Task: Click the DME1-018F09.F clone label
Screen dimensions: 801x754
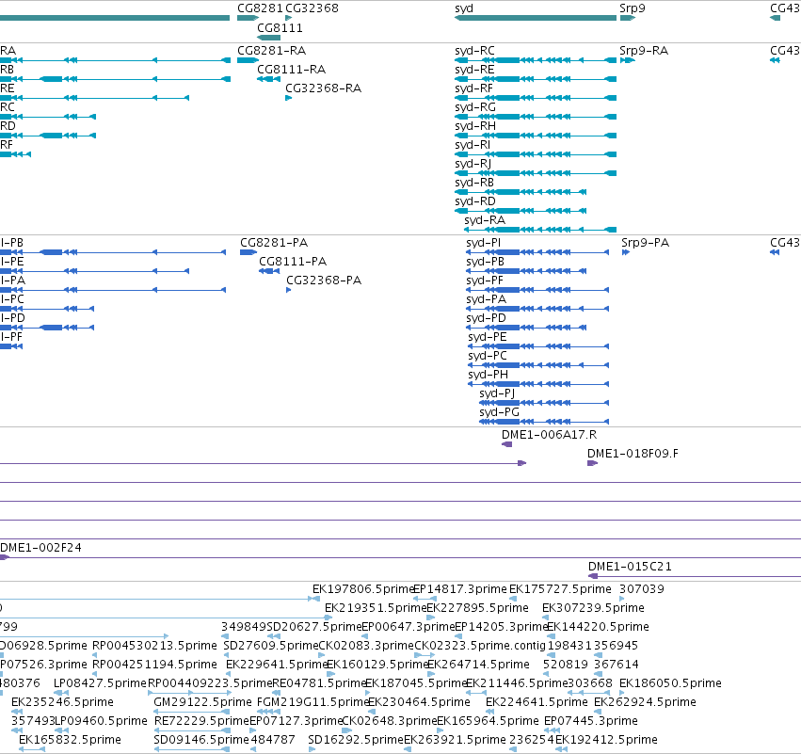Action: (x=633, y=454)
